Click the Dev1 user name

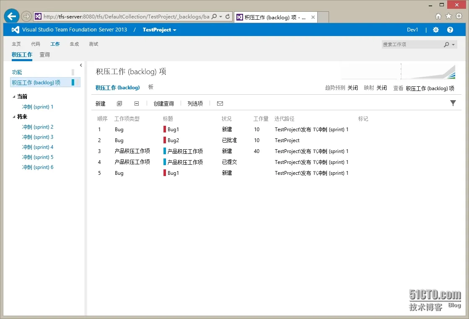[412, 30]
